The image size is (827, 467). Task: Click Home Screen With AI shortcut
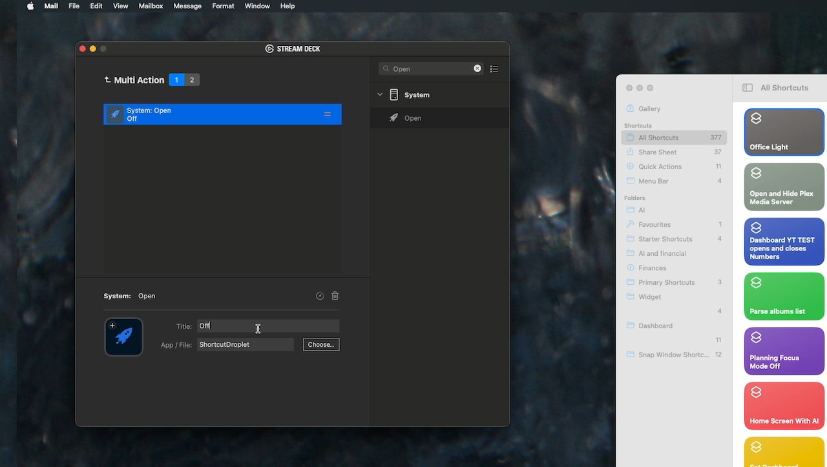click(x=784, y=406)
